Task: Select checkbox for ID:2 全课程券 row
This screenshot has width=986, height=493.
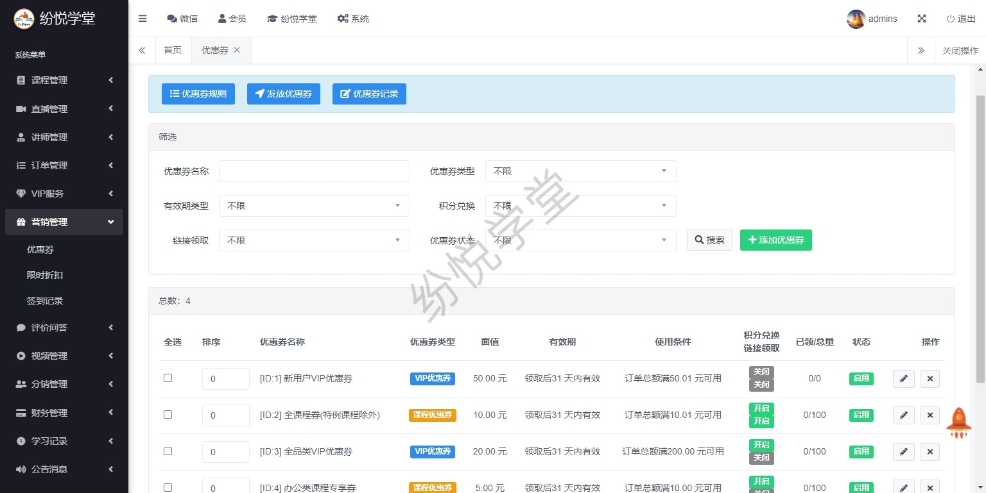Action: point(168,415)
